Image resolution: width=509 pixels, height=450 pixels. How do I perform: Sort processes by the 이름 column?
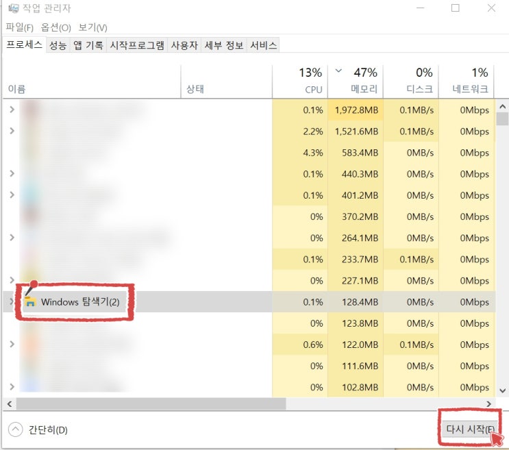92,82
